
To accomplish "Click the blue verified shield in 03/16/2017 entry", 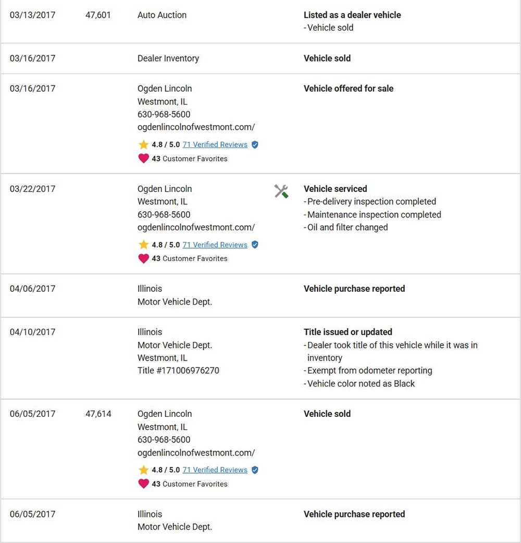I will click(255, 144).
